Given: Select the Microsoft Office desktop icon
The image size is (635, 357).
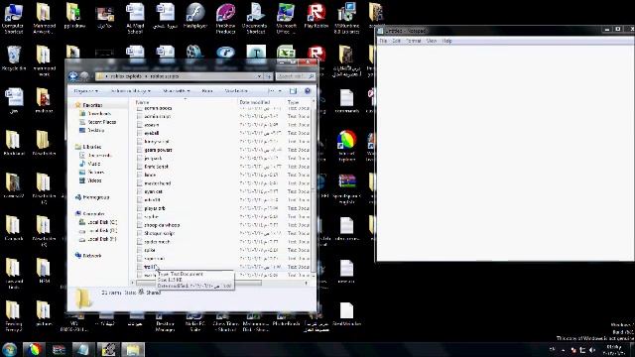Looking at the screenshot, I should tap(286, 18).
